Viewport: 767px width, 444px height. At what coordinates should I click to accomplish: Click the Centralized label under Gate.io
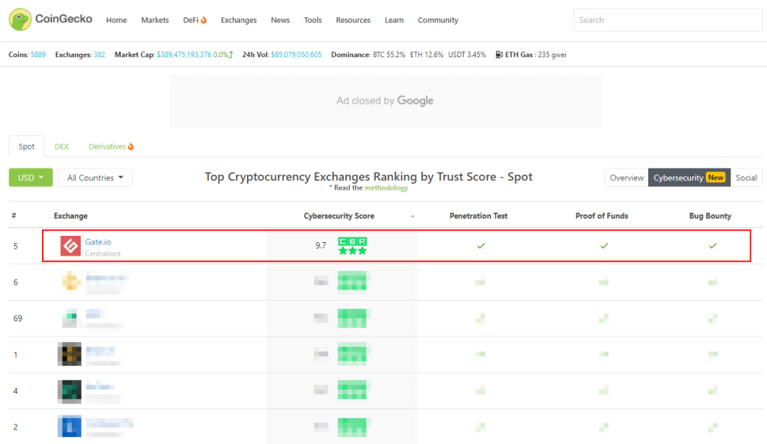(103, 253)
